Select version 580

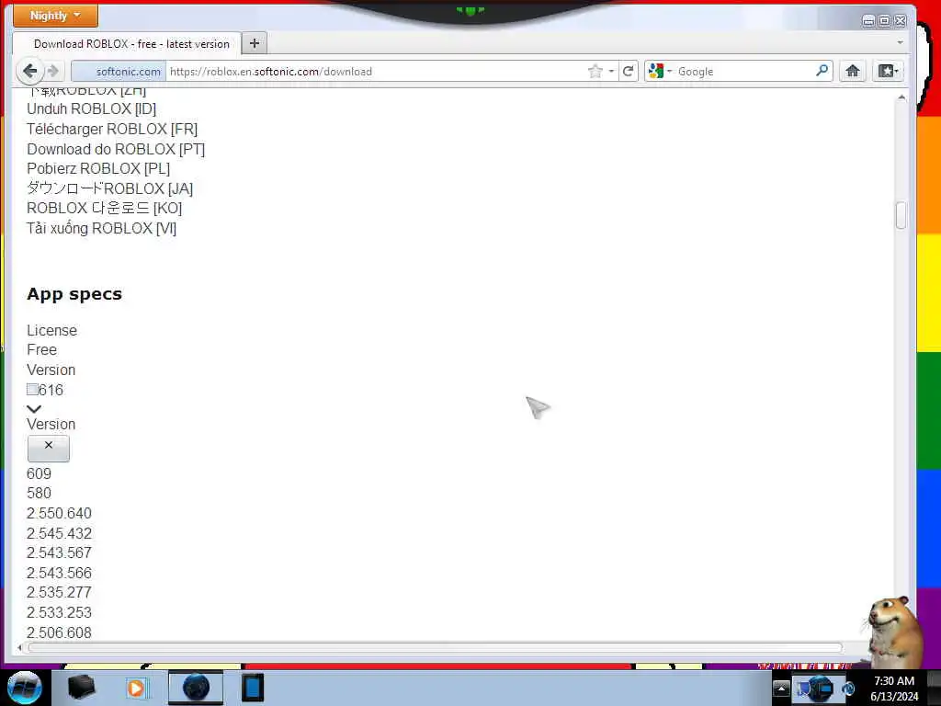39,493
